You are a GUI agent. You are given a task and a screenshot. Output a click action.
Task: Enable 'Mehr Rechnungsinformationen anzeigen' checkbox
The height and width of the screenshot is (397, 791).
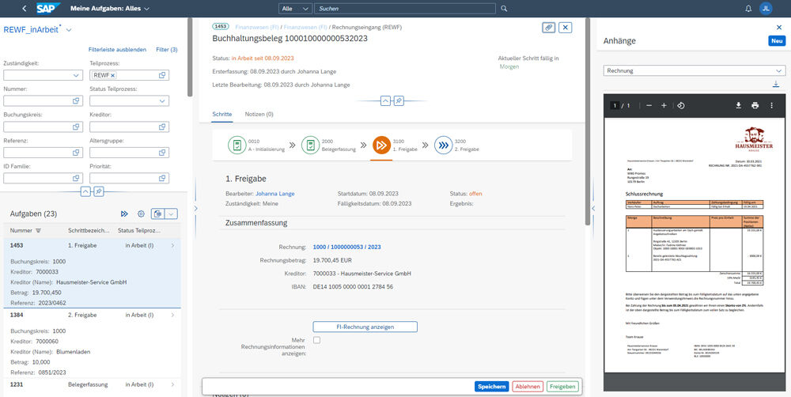316,340
